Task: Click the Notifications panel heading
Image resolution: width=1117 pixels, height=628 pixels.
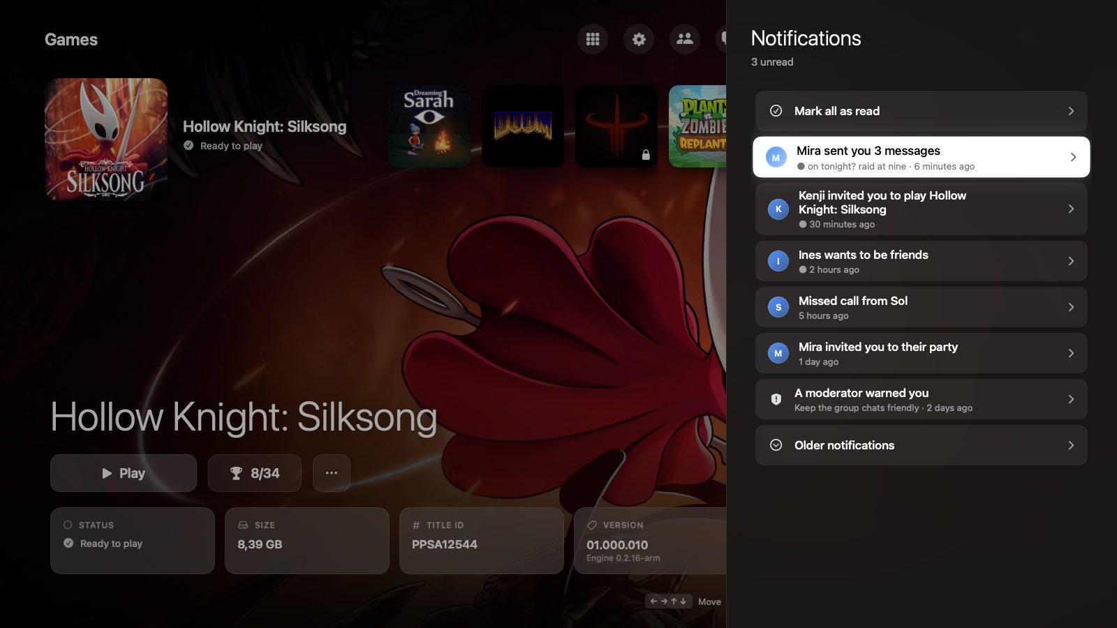Action: tap(806, 38)
